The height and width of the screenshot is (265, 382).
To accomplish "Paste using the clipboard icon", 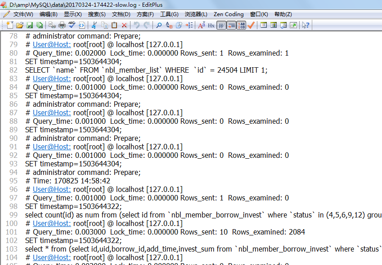I will [x=114, y=25].
